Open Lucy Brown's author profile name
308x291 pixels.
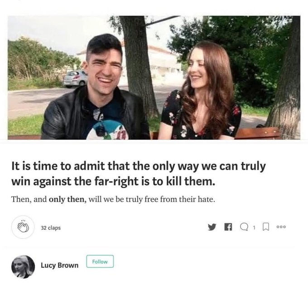(x=59, y=265)
